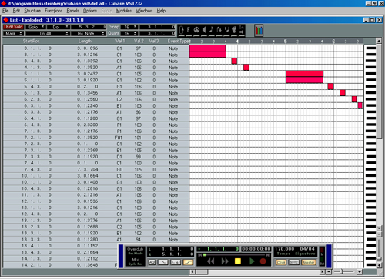Expand the Mask dropdown
This screenshot has width=385, height=279.
click(13, 34)
